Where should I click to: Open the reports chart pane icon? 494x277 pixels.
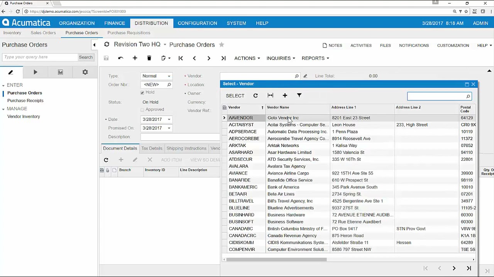(60, 72)
